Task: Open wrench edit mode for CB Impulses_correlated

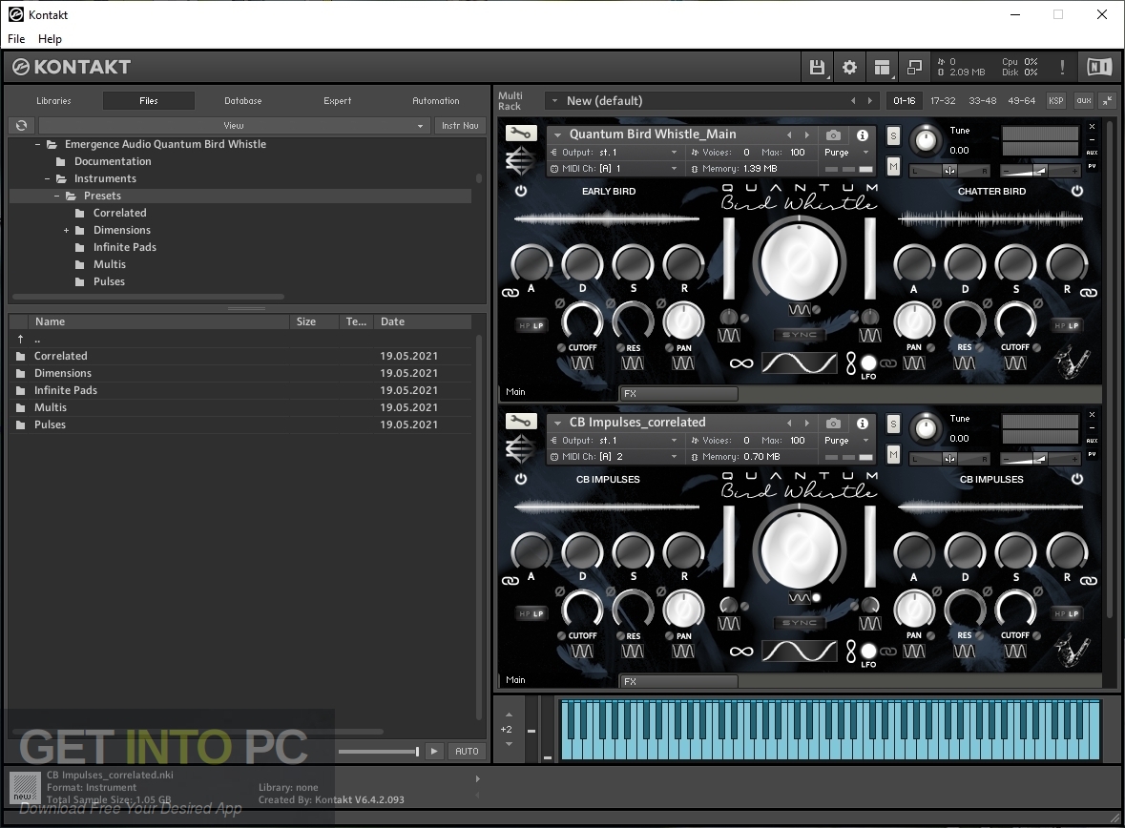Action: coord(520,422)
